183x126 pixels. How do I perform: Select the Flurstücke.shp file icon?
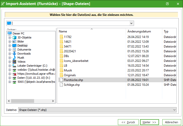pyautogui.click(x=61, y=80)
